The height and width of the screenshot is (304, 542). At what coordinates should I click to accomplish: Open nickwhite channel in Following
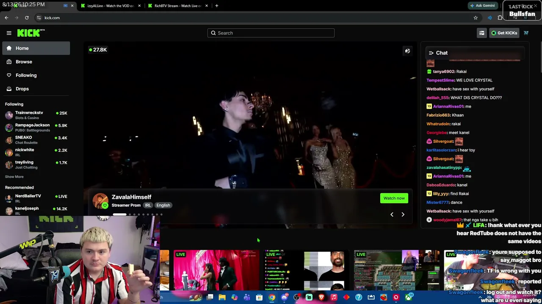pos(36,152)
